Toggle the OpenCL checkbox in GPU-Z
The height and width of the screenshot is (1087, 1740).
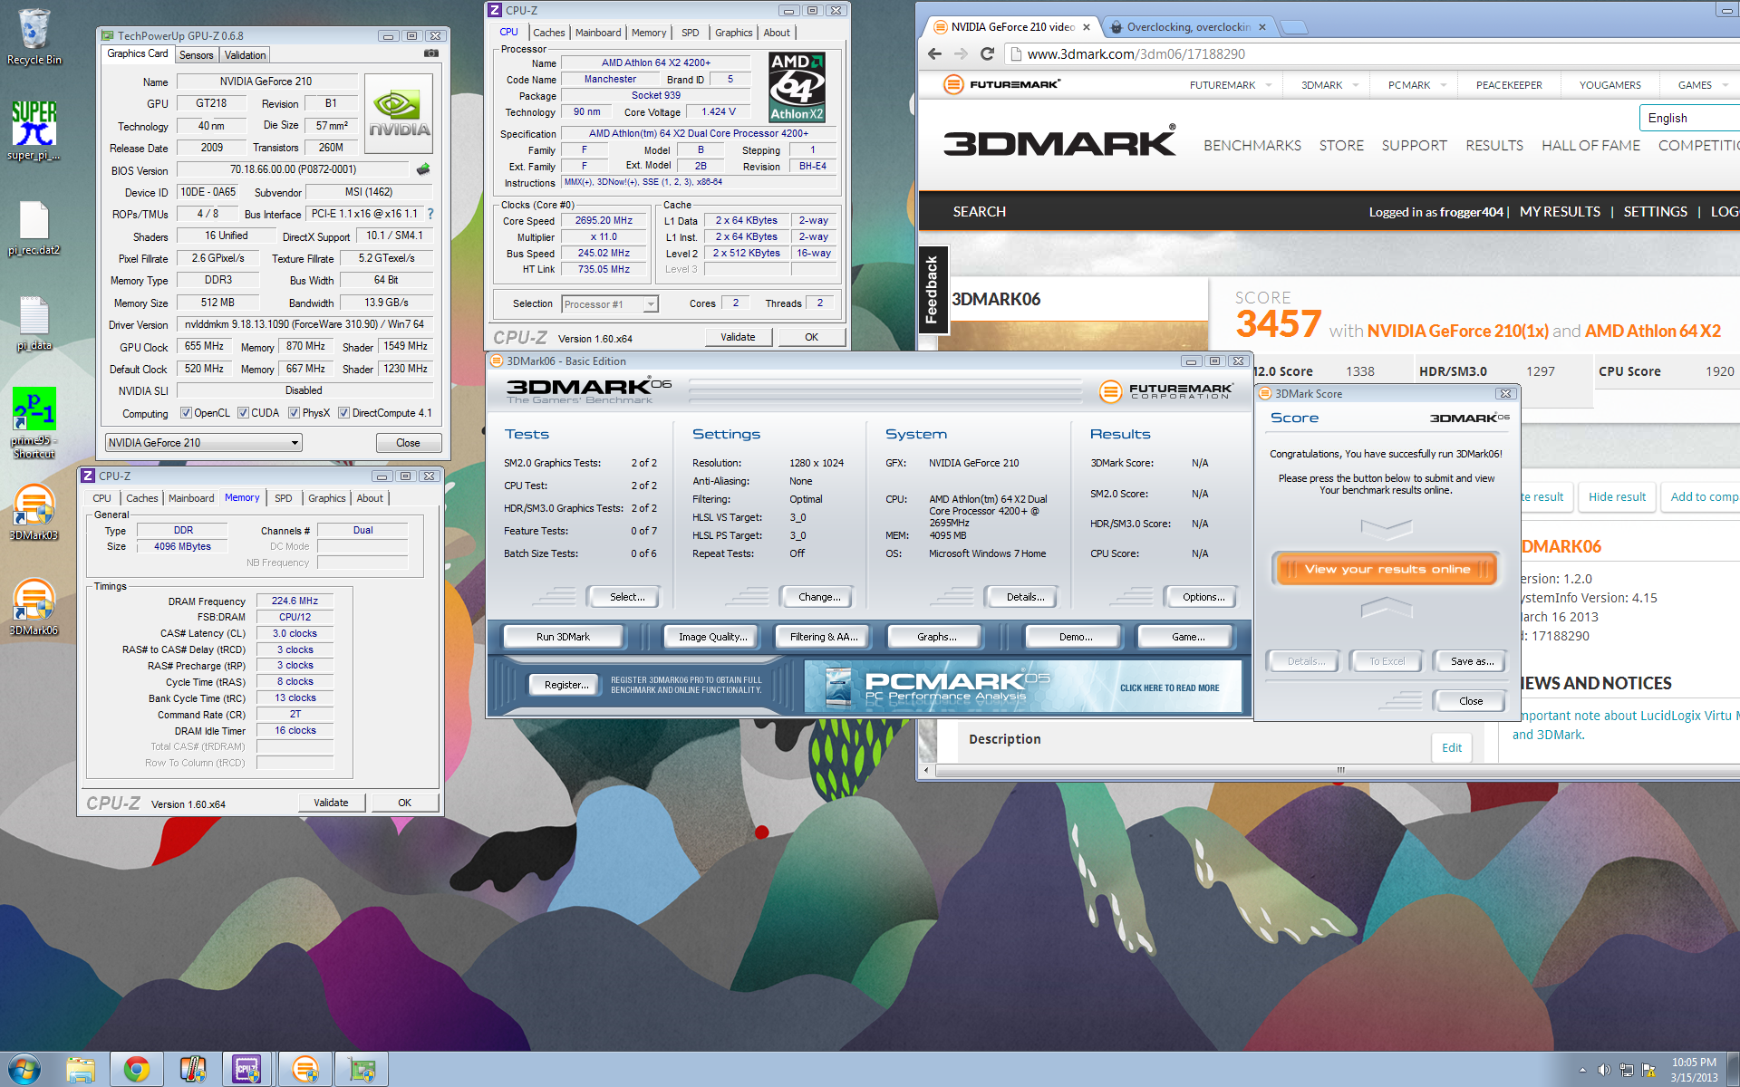coord(186,413)
